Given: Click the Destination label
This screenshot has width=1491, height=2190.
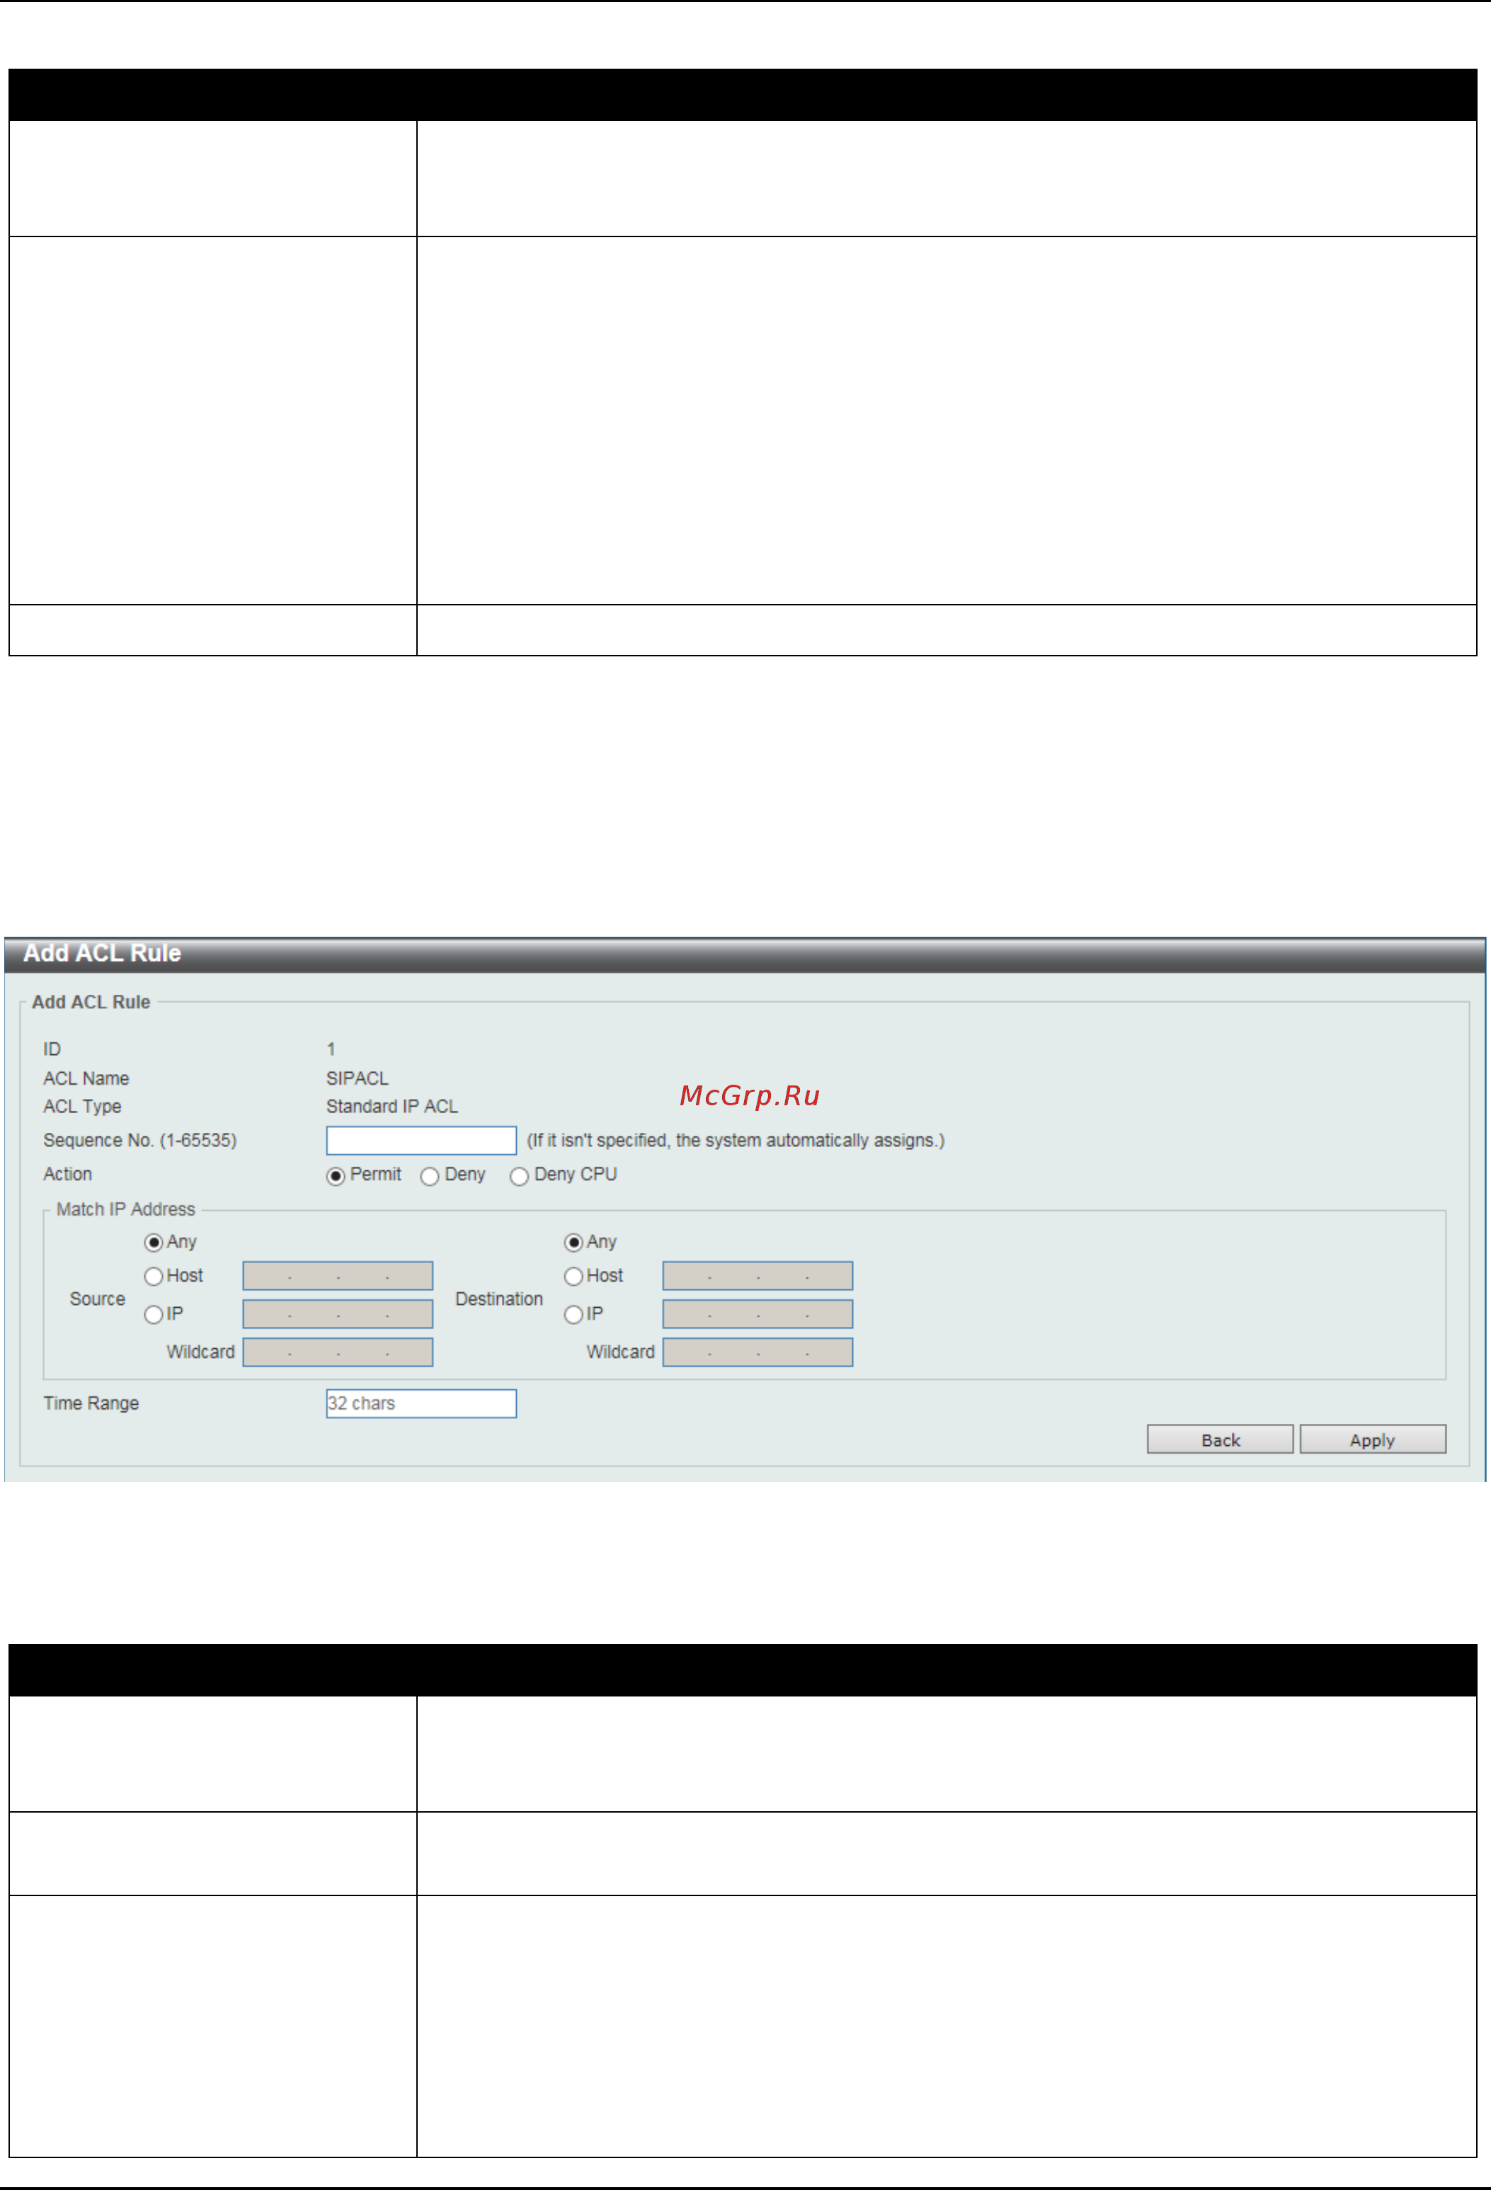Looking at the screenshot, I should pos(498,1299).
